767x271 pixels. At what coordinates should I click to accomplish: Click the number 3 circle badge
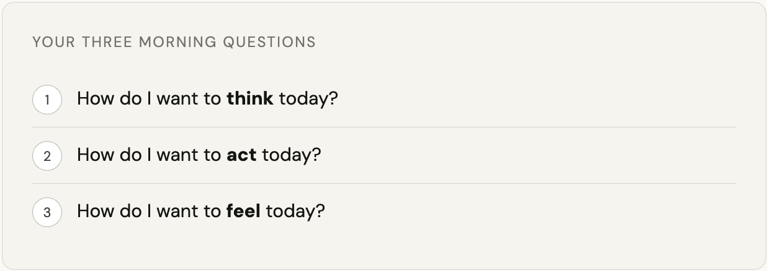[x=47, y=212]
